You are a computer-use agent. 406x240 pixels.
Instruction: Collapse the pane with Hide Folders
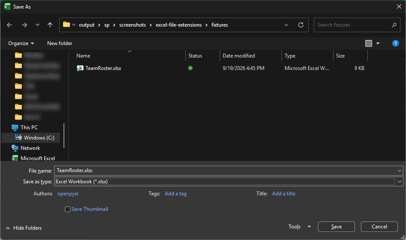point(24,228)
